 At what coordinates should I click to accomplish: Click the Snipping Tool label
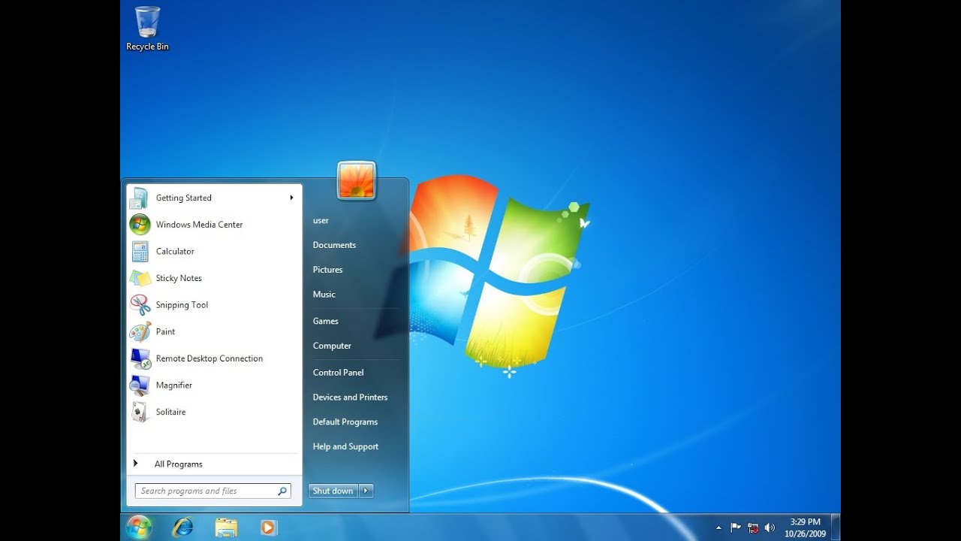tap(182, 305)
